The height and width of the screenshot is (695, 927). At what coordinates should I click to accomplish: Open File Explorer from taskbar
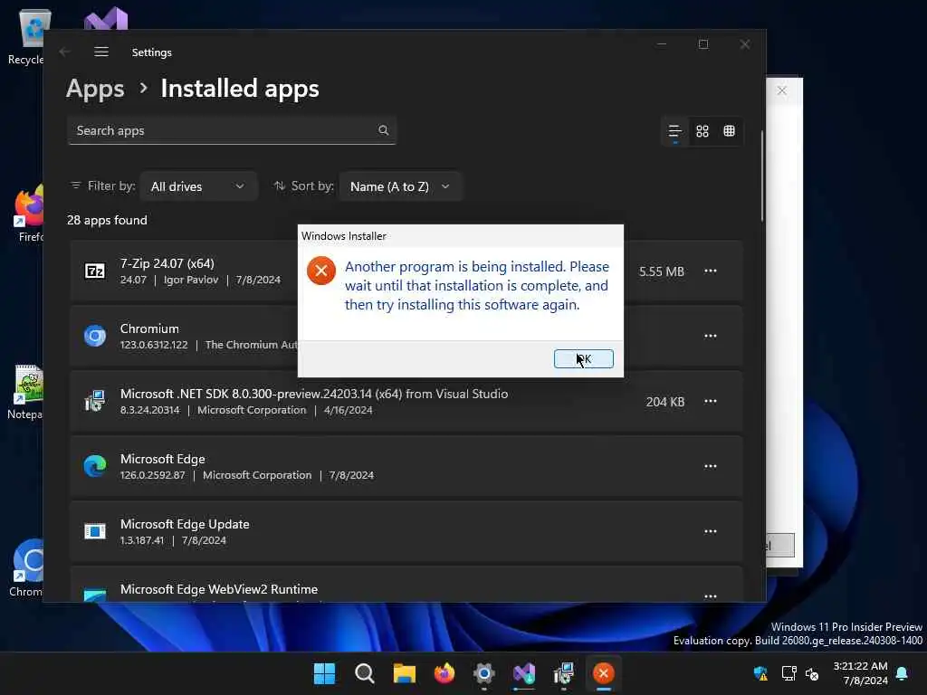click(x=405, y=673)
